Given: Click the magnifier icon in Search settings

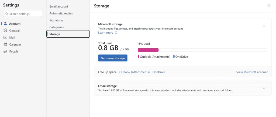Looking at the screenshot, I should [7, 14].
